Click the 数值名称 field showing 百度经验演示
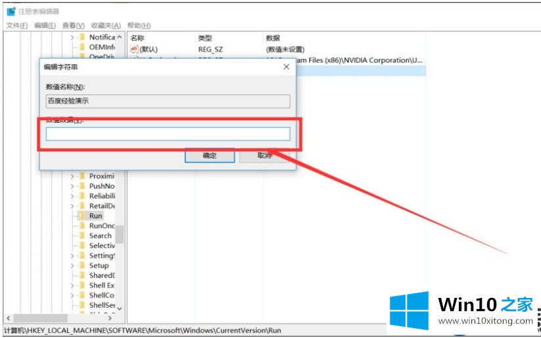This screenshot has height=338, width=541. click(168, 101)
